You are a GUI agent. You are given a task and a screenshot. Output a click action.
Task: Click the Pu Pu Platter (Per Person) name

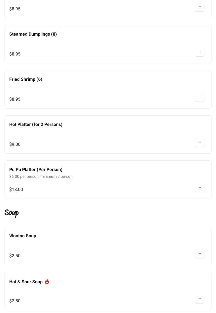(x=36, y=170)
